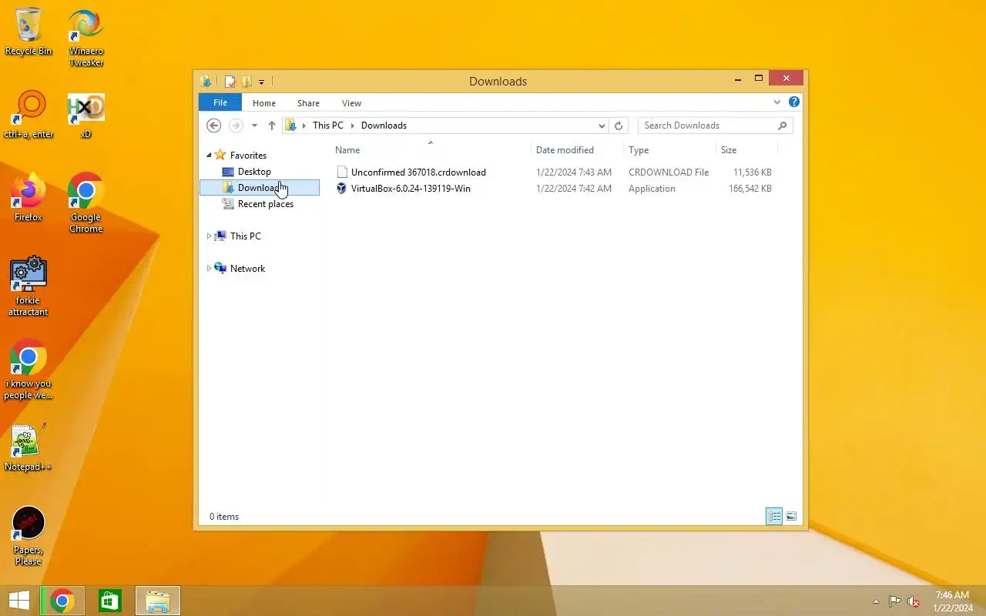Open the File ribbon tab
Viewport: 986px width, 616px height.
point(220,102)
